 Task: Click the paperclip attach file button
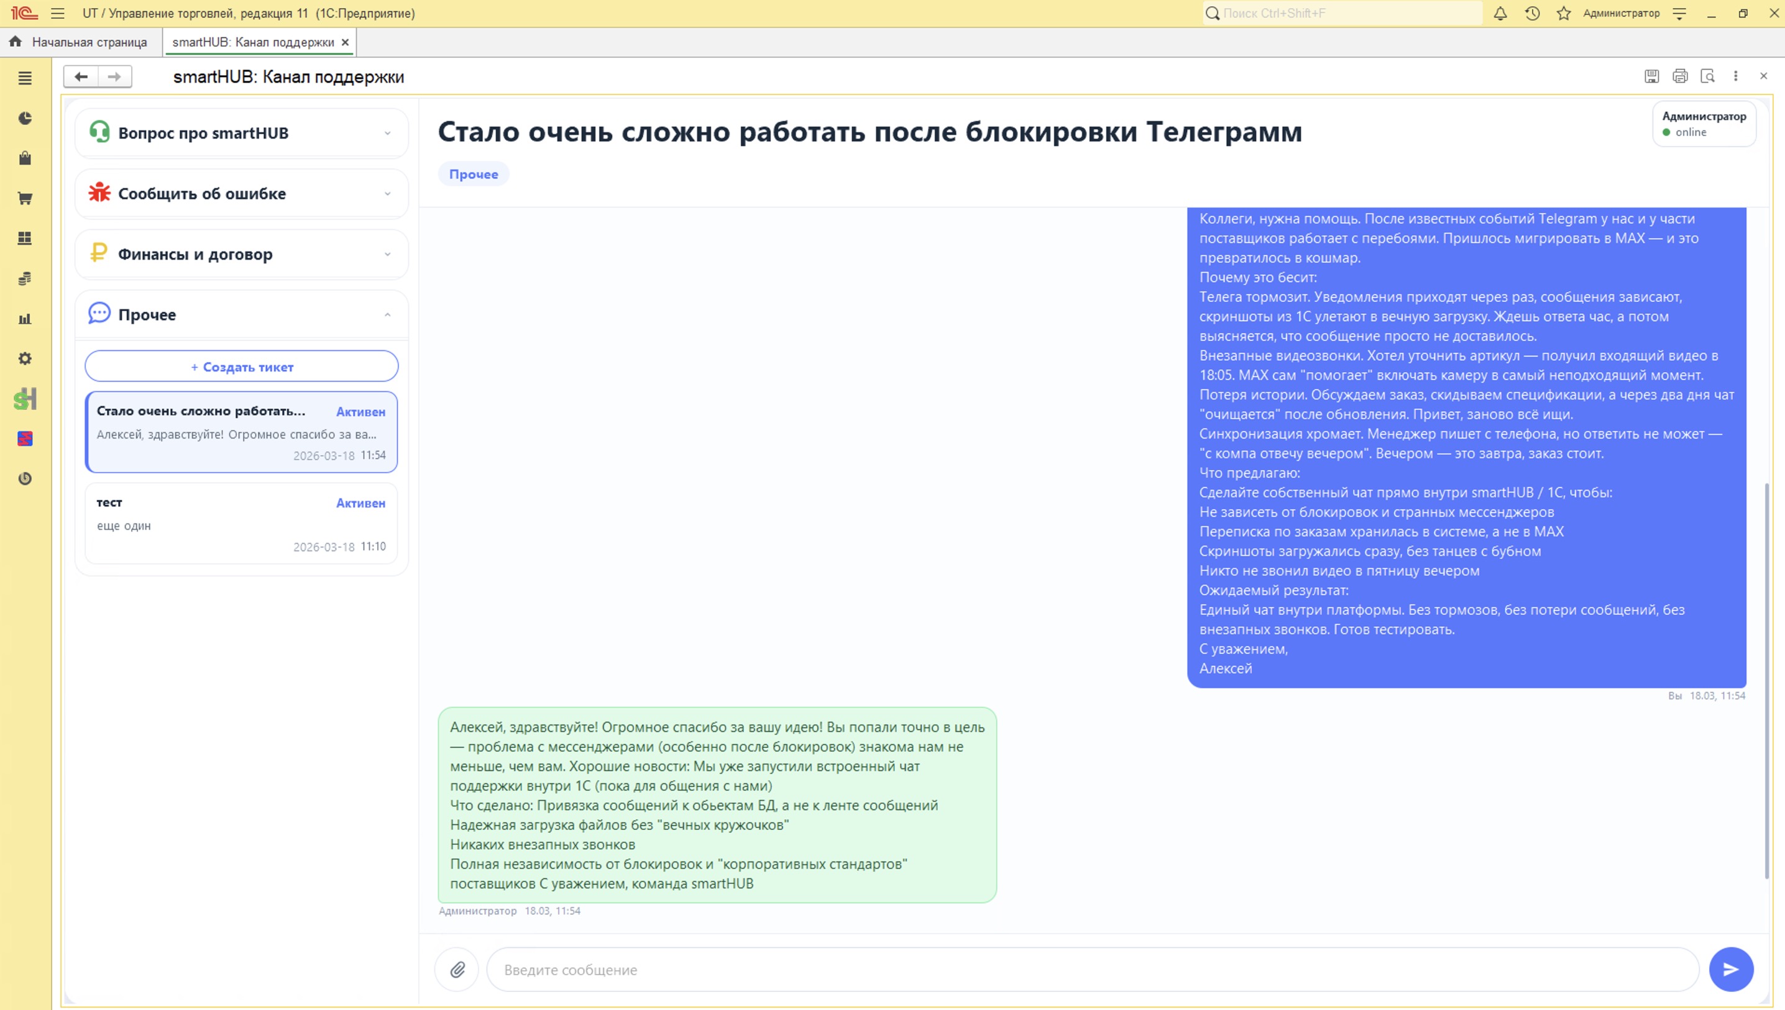457,970
